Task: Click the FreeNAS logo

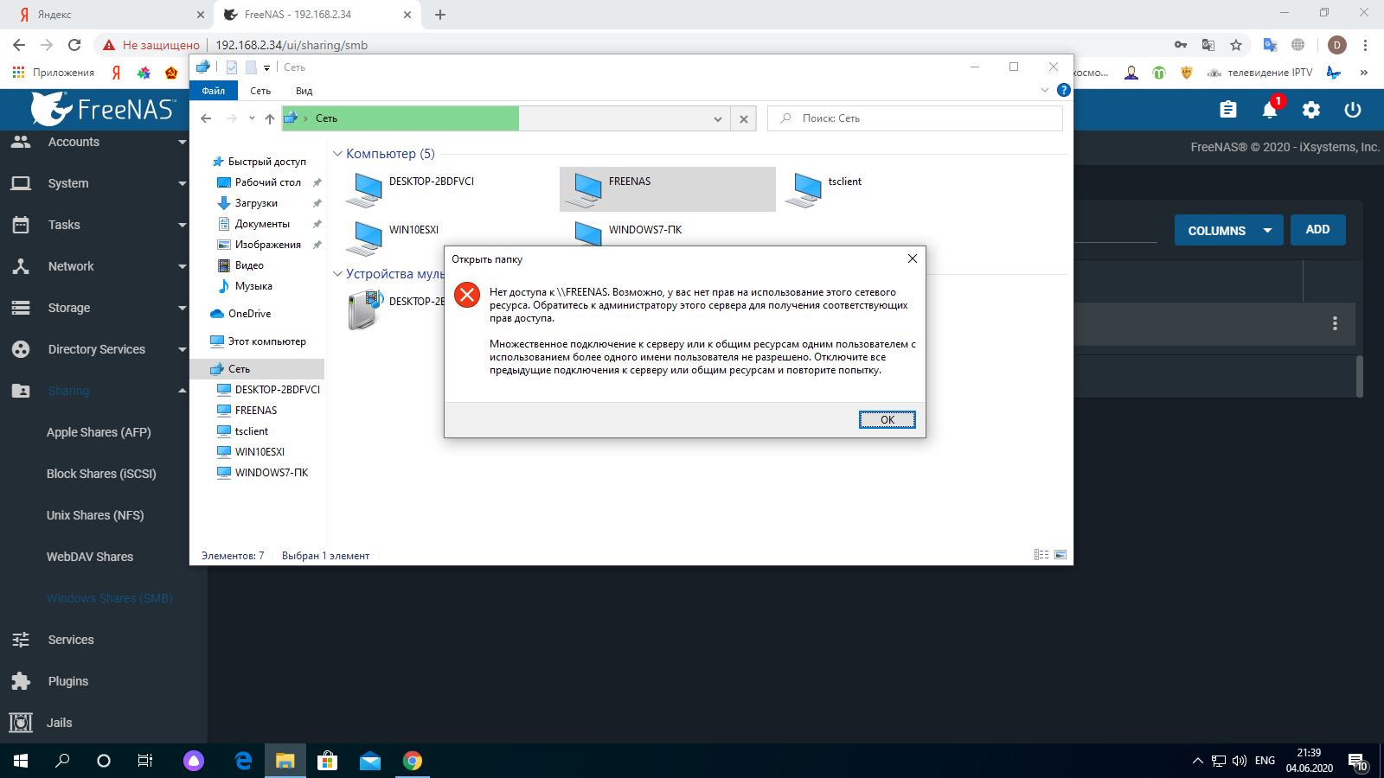Action: [104, 109]
